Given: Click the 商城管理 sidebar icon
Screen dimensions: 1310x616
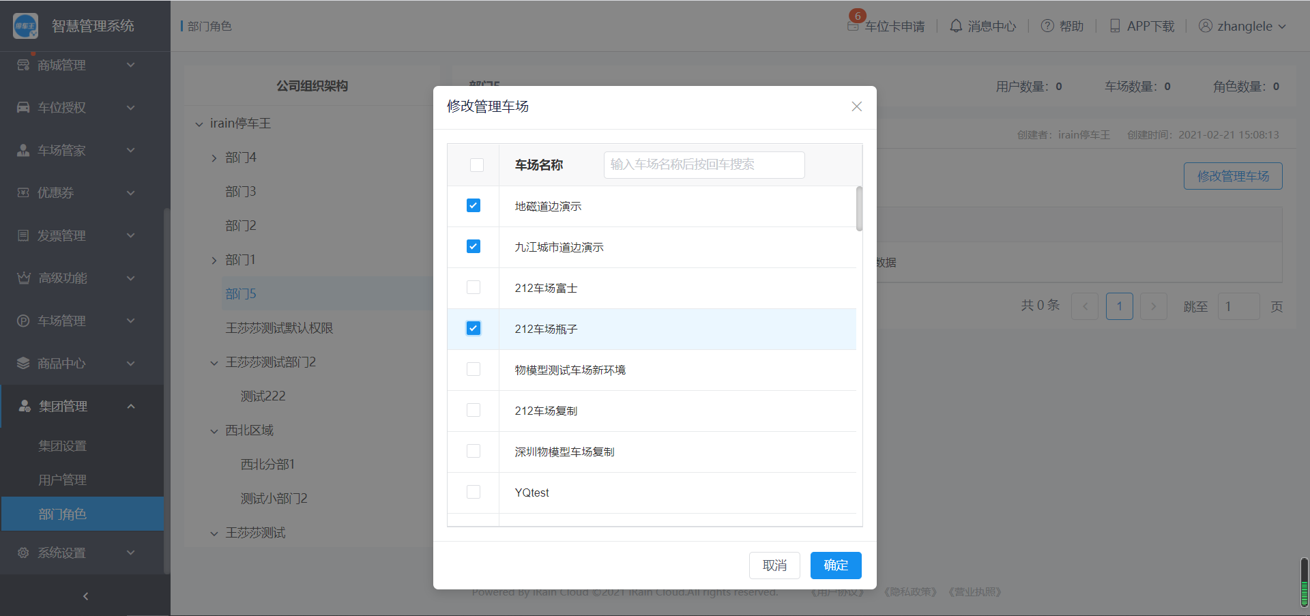Looking at the screenshot, I should pos(23,65).
